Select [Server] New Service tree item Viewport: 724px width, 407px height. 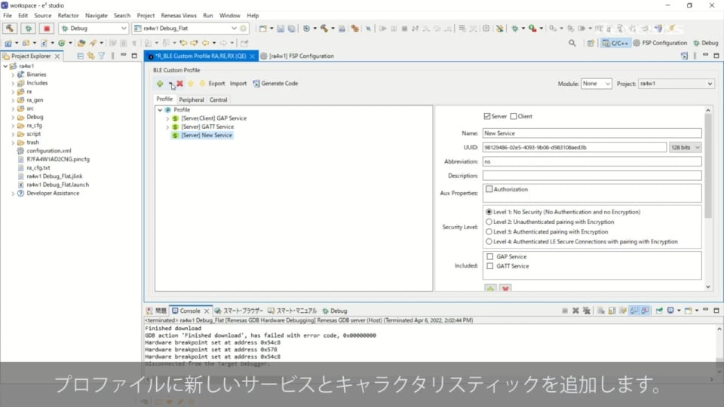[207, 135]
